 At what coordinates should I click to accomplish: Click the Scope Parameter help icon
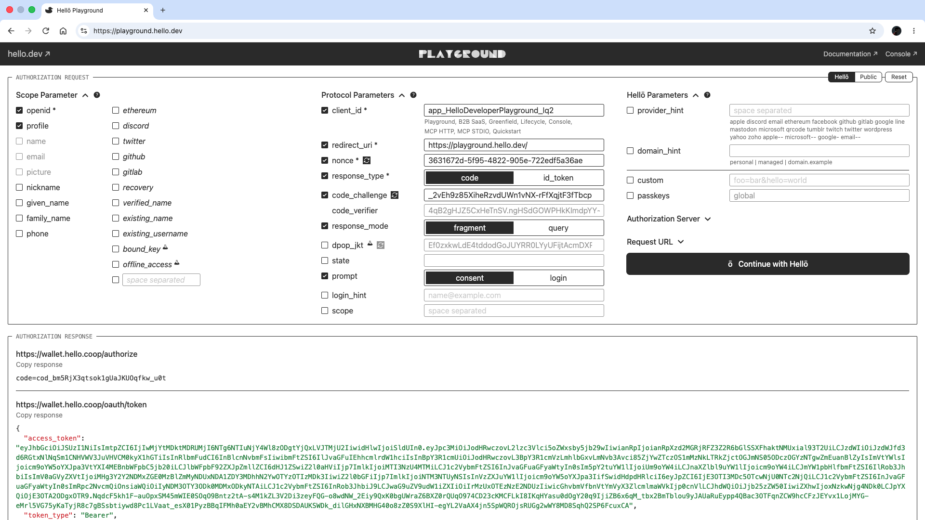(97, 95)
